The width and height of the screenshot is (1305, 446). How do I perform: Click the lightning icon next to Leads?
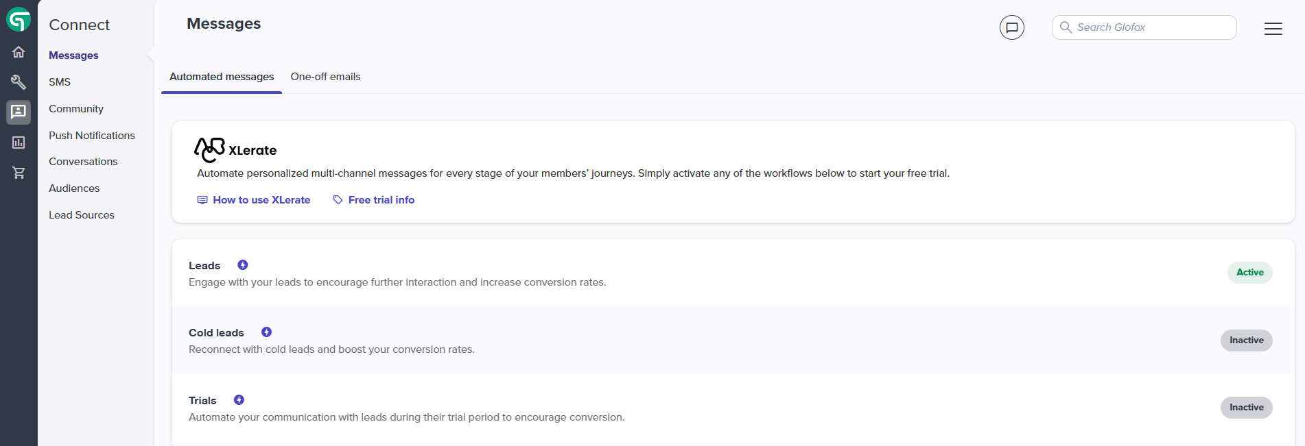point(243,265)
